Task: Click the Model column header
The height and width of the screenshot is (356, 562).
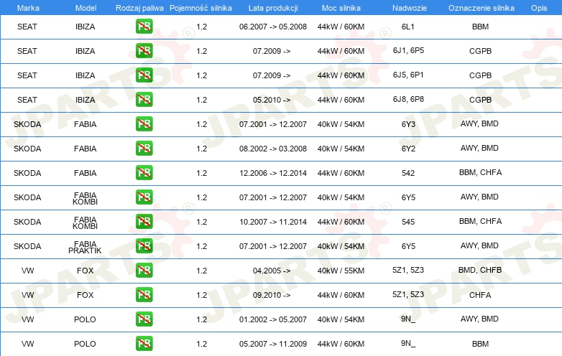Action: (85, 6)
